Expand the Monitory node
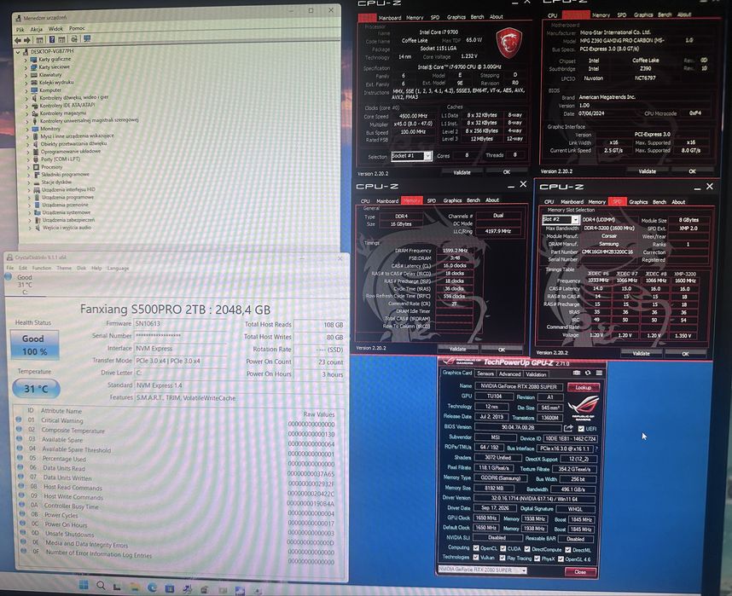Viewport: 732px width, 596px height. click(27, 129)
